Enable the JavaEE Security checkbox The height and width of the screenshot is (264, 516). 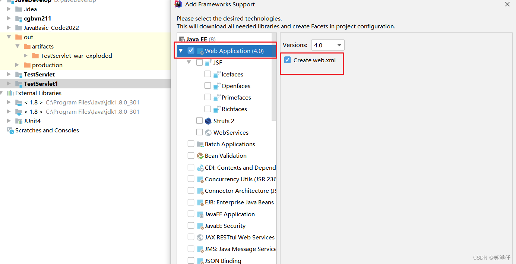coord(191,225)
